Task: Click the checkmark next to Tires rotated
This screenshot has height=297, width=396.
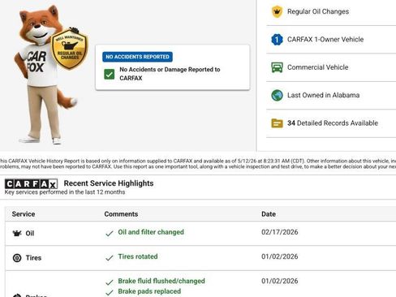Action: click(110, 258)
